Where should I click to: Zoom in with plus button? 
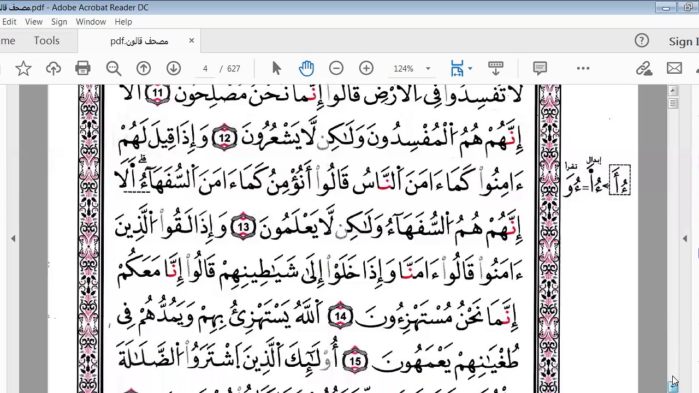(x=366, y=68)
